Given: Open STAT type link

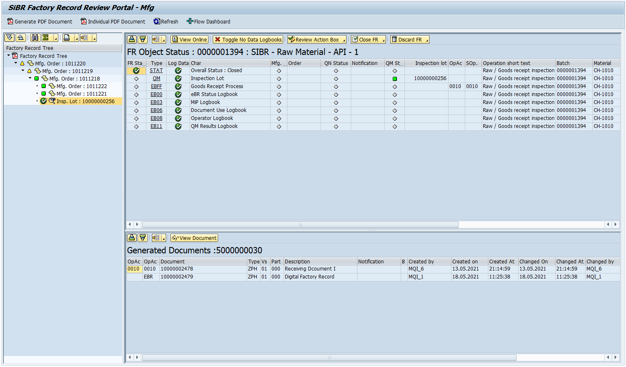Looking at the screenshot, I should pyautogui.click(x=156, y=70).
